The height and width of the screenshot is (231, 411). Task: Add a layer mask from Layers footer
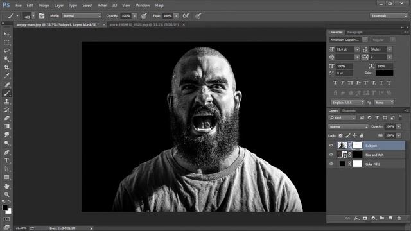pyautogui.click(x=365, y=218)
